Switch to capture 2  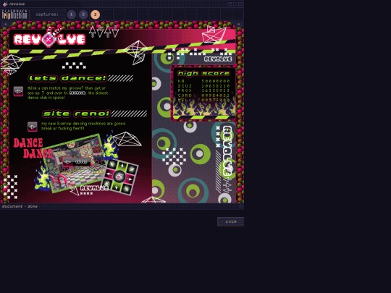tap(83, 14)
